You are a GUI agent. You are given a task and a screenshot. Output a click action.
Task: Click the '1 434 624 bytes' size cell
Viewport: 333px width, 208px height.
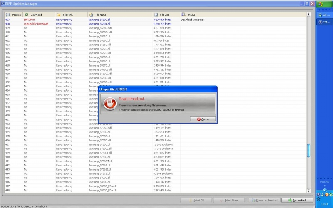(x=162, y=136)
